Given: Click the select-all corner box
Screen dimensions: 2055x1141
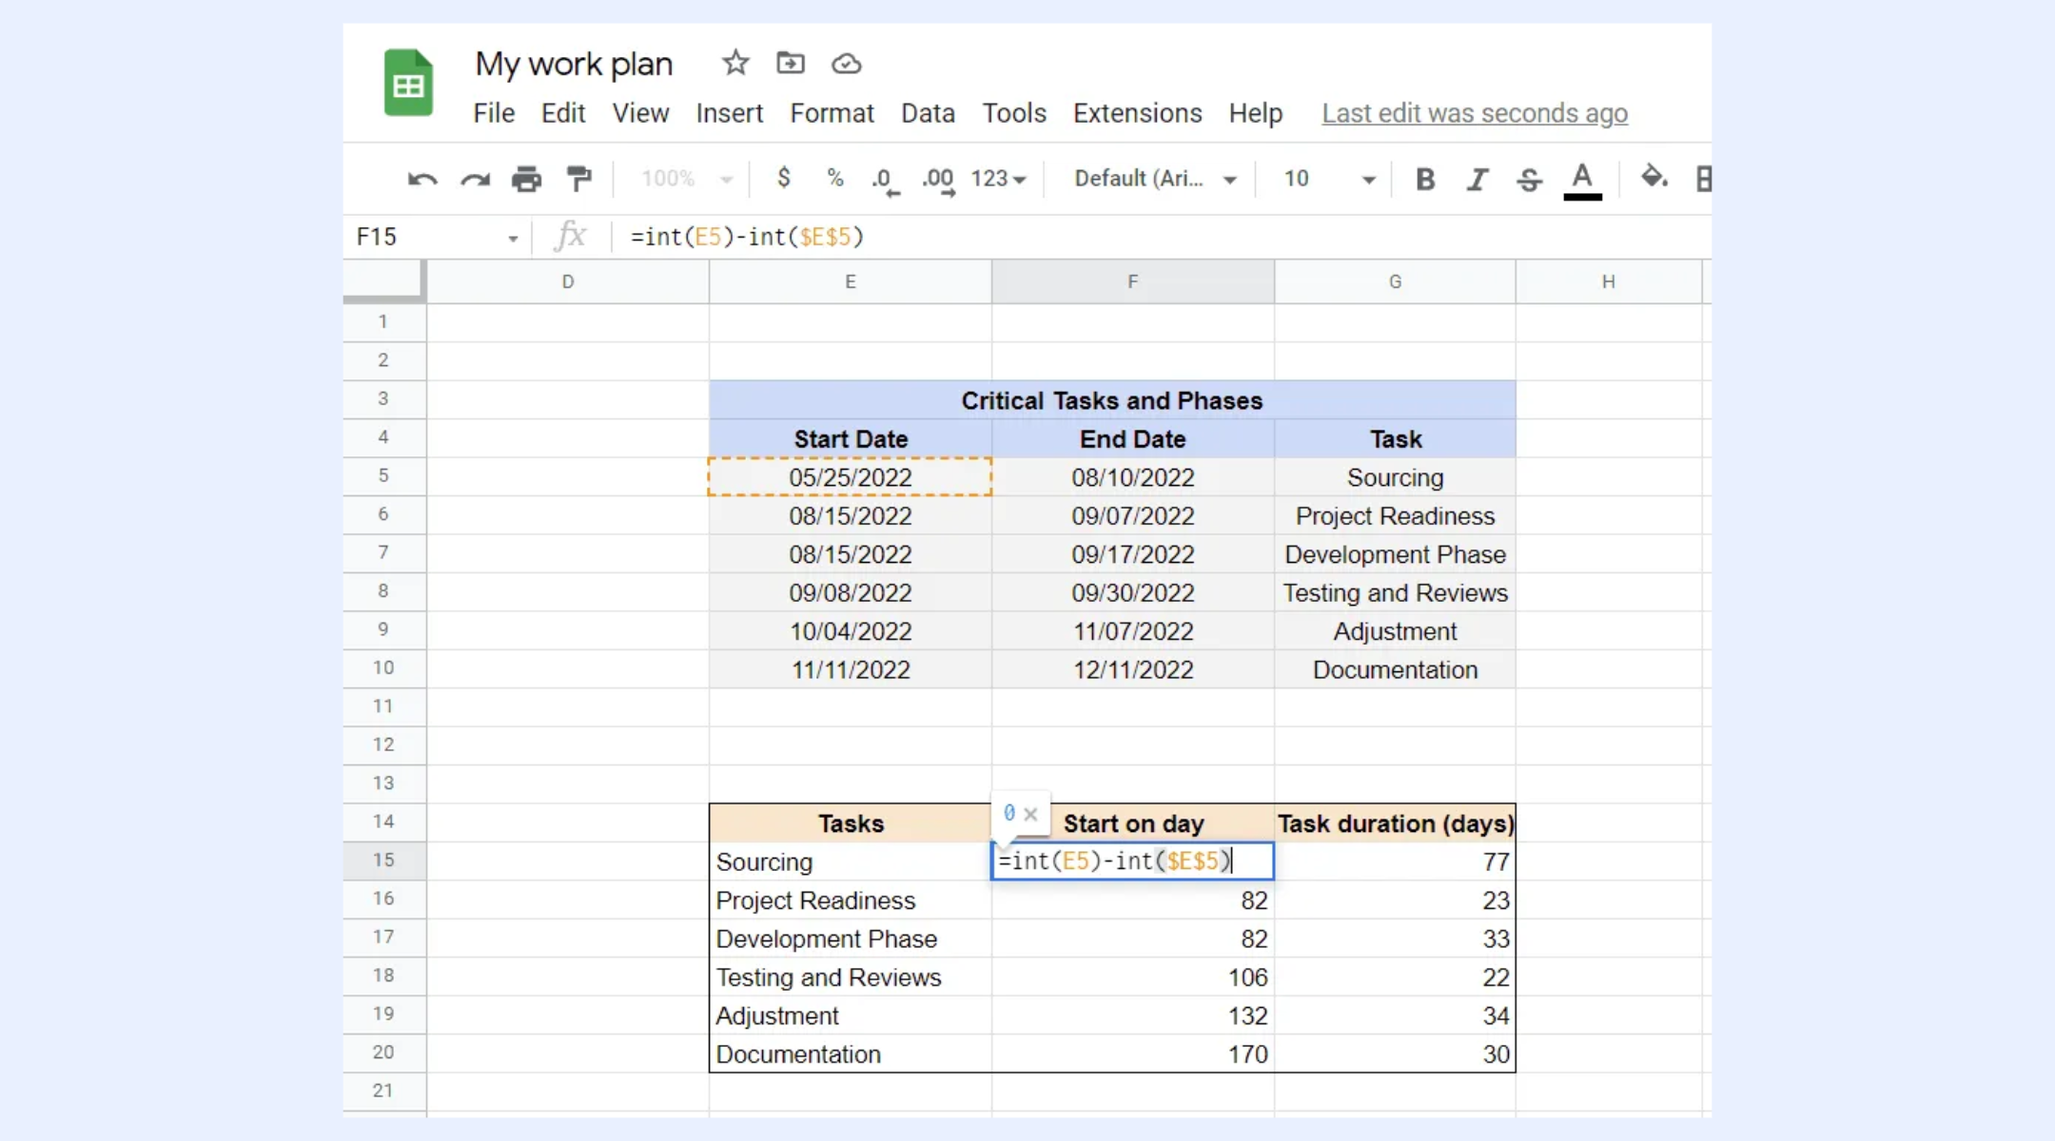Looking at the screenshot, I should 383,281.
